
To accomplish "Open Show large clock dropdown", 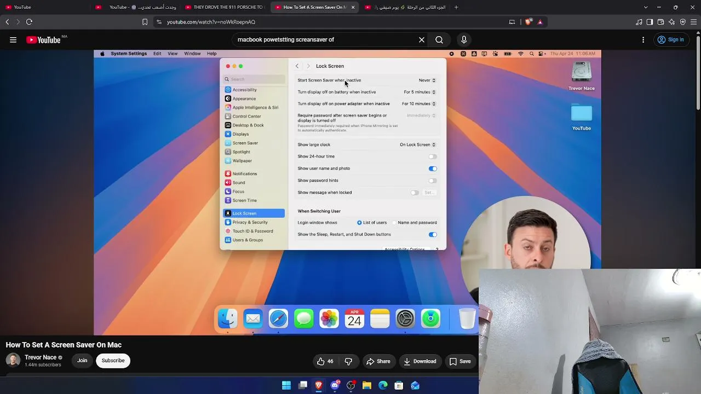I will [417, 145].
